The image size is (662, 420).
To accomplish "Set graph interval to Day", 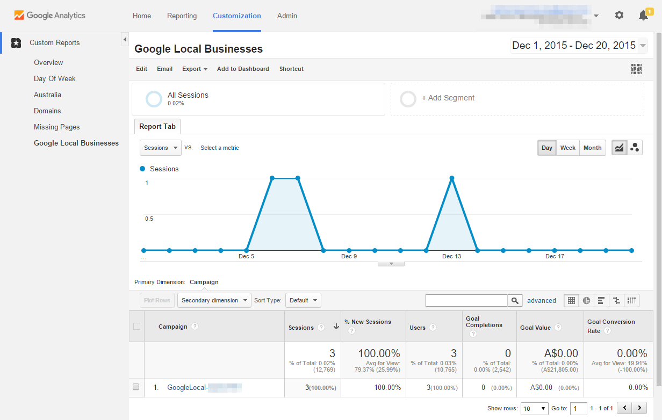I will [547, 148].
